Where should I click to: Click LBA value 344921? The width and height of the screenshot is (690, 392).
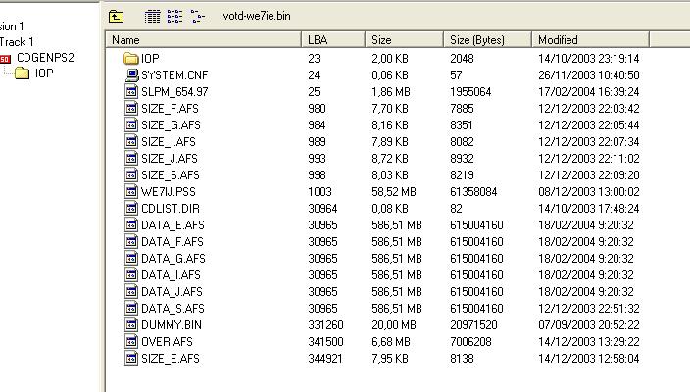pos(325,358)
